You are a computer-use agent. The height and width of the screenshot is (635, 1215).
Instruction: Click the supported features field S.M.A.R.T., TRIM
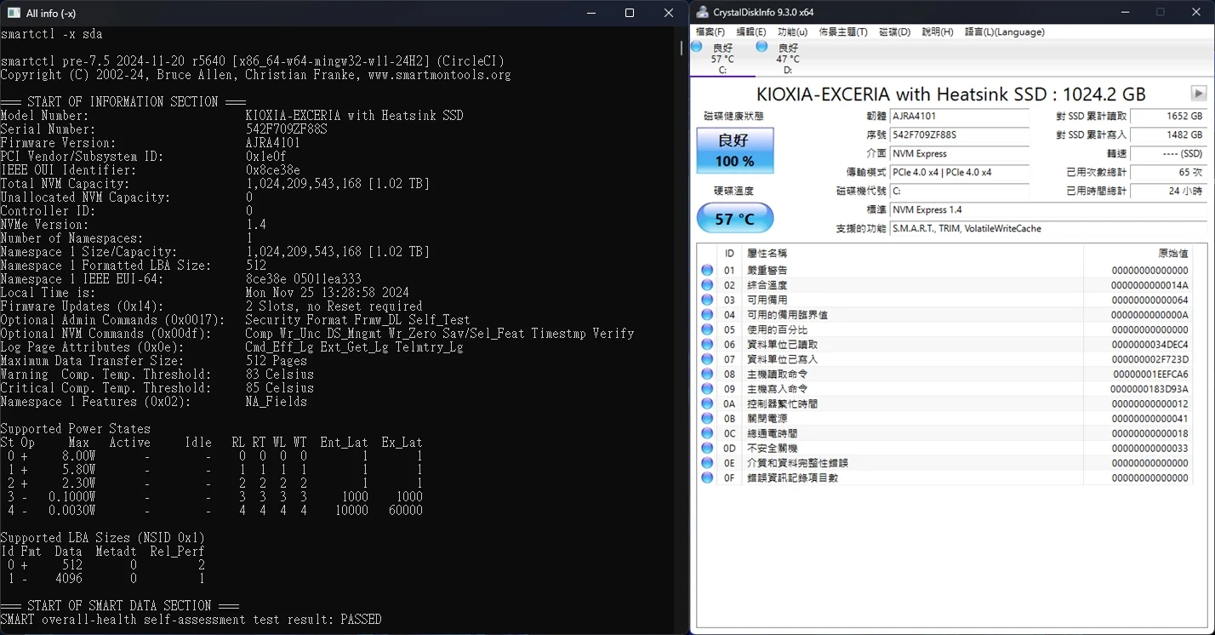pos(1048,229)
